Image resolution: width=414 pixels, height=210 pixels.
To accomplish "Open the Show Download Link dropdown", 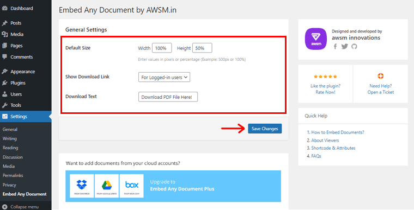I will click(x=164, y=77).
